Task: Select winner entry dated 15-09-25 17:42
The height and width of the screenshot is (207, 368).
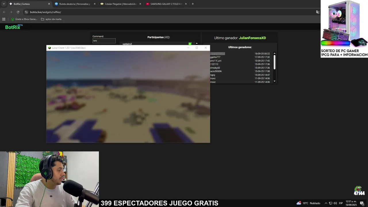Action: coord(240,61)
